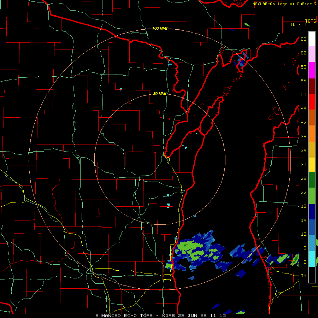The height and width of the screenshot is (318, 318).
Task: Click the legend value "10"
Action: [x=304, y=234]
